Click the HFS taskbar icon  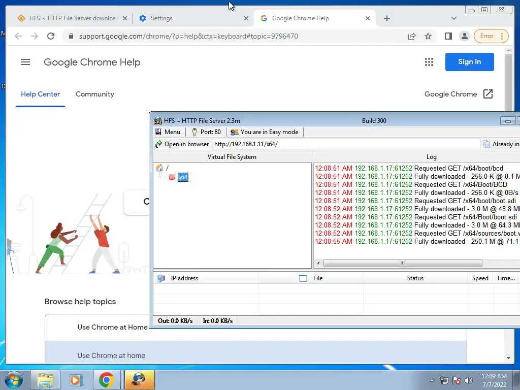coord(139,380)
